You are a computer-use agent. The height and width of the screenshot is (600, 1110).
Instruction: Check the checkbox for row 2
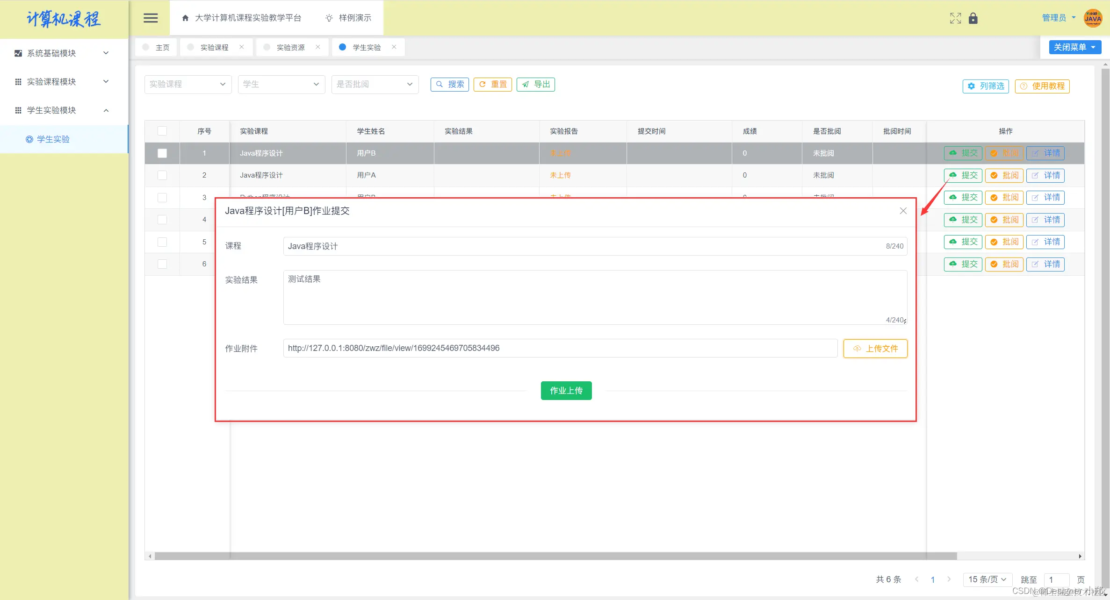[162, 175]
